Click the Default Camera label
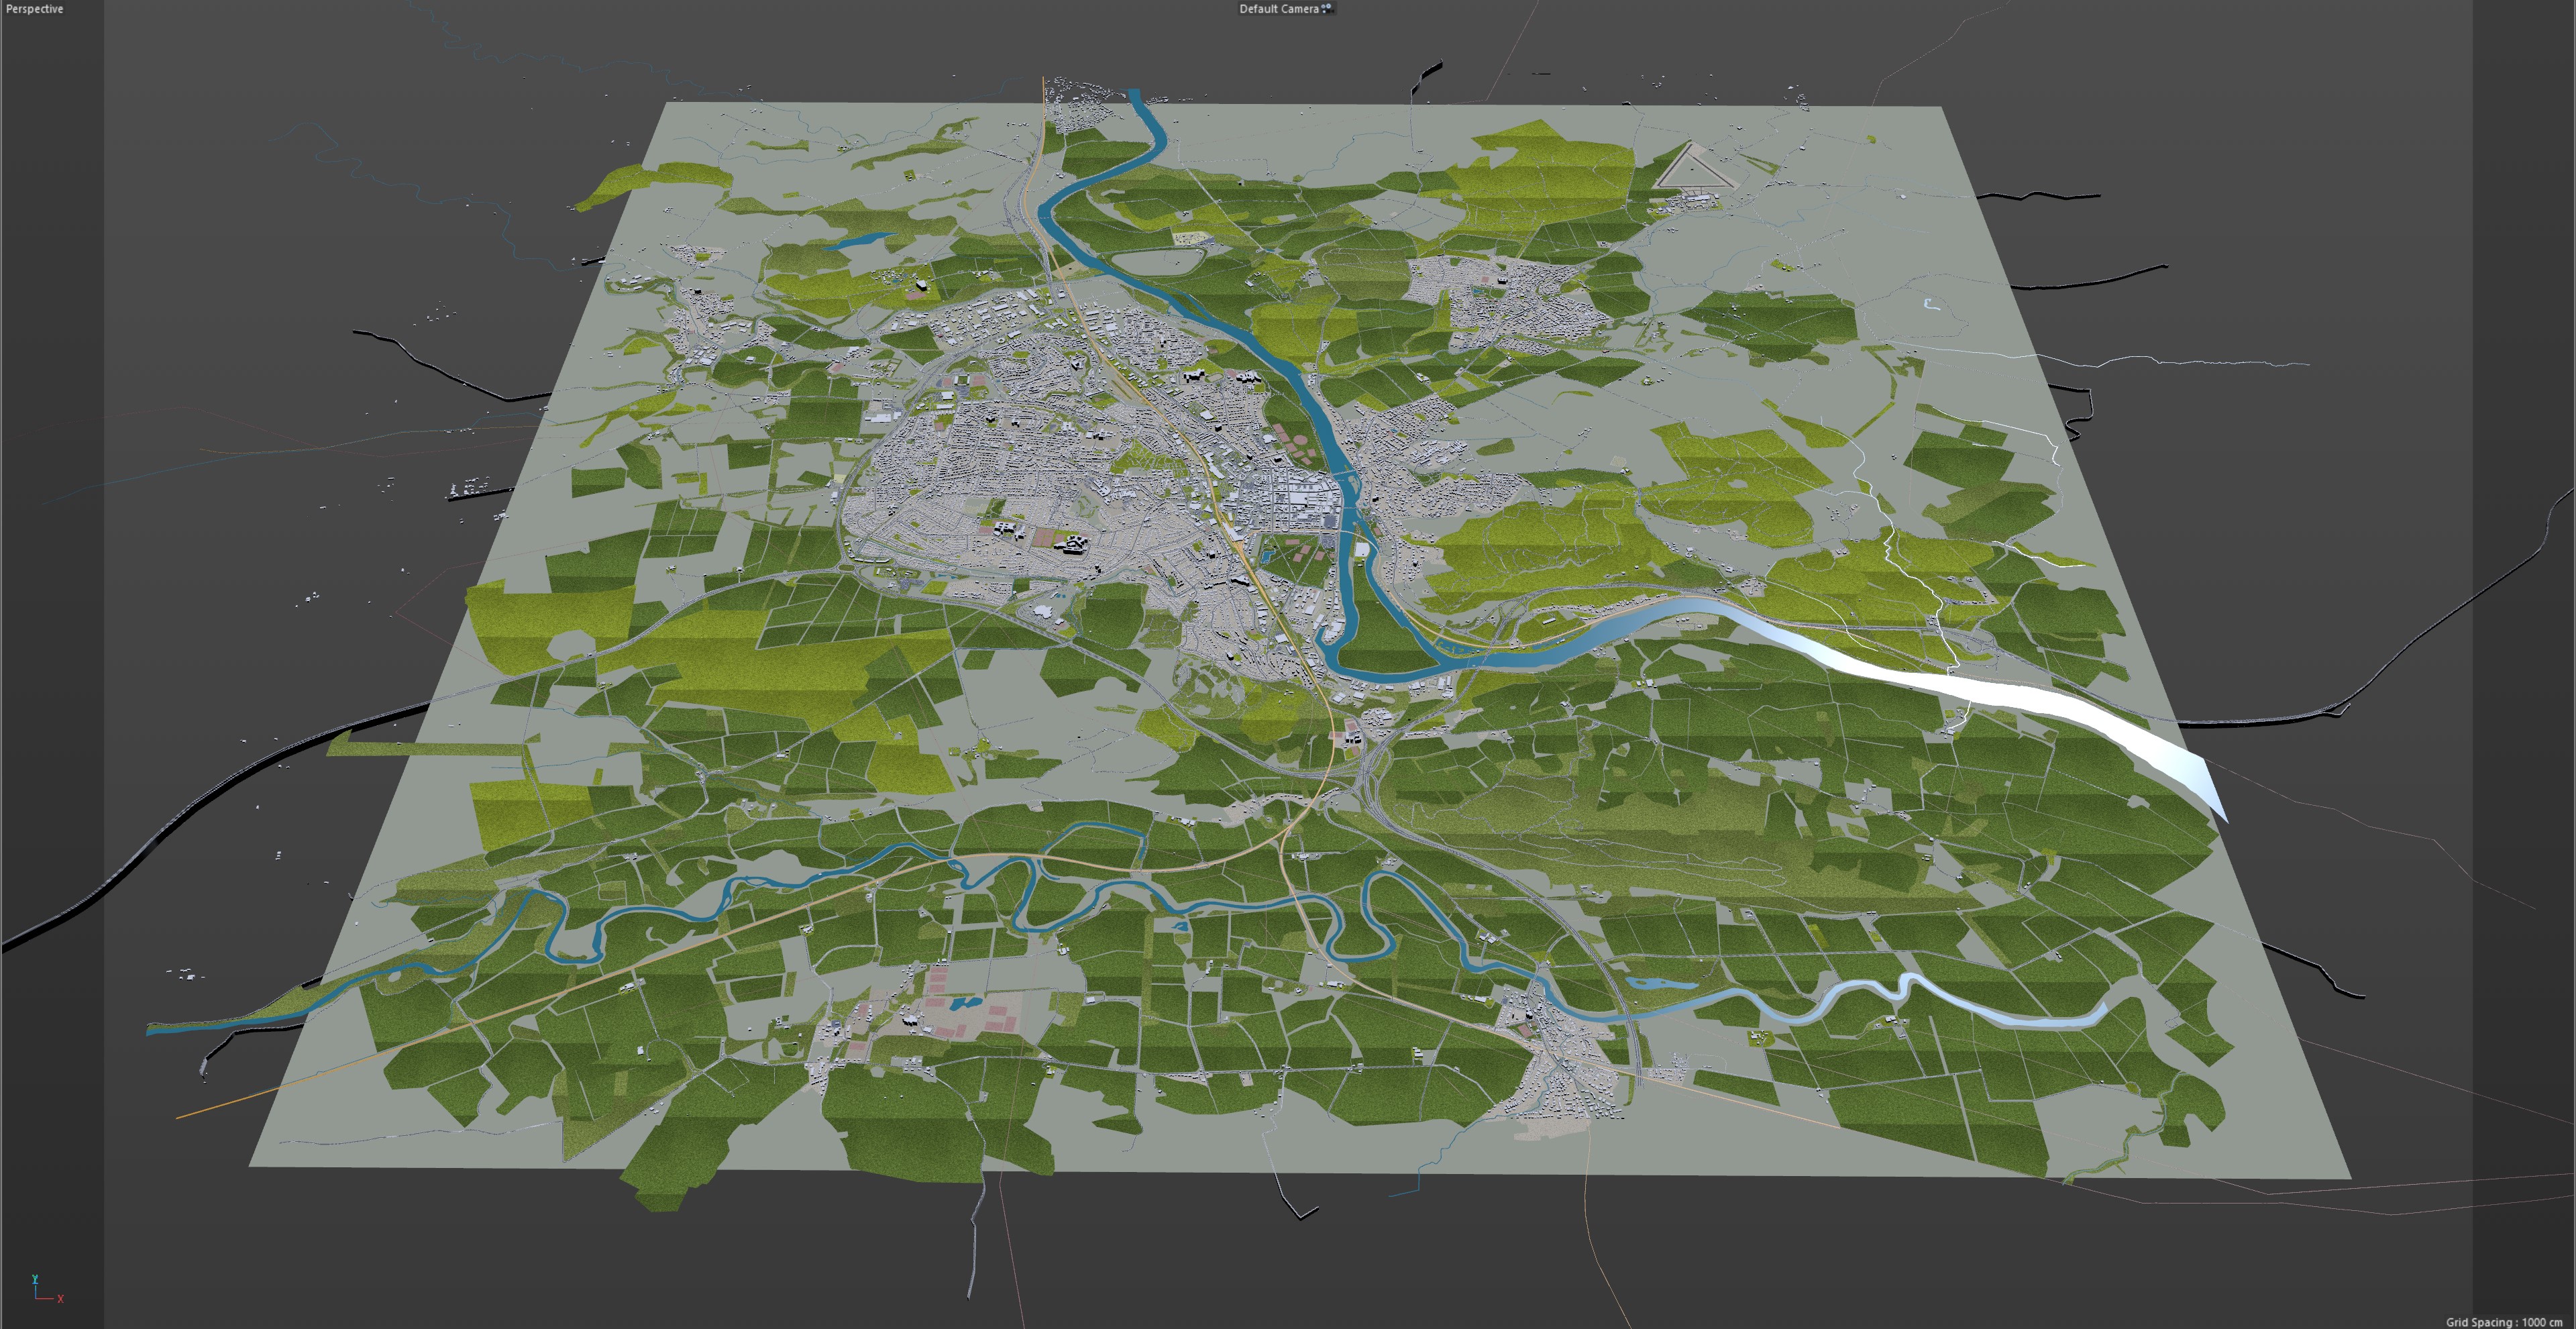Image resolution: width=2576 pixels, height=1329 pixels. click(x=1278, y=9)
